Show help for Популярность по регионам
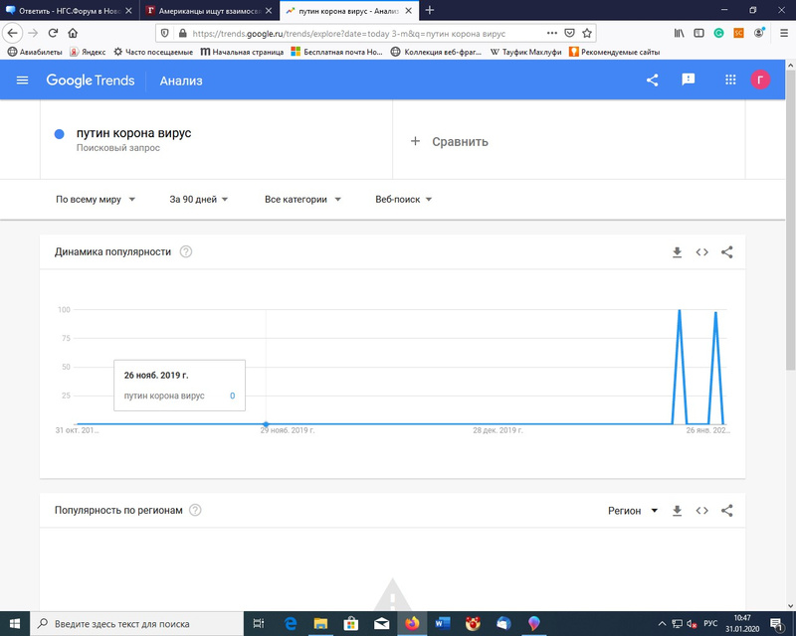Viewport: 796px width, 636px height. 195,510
